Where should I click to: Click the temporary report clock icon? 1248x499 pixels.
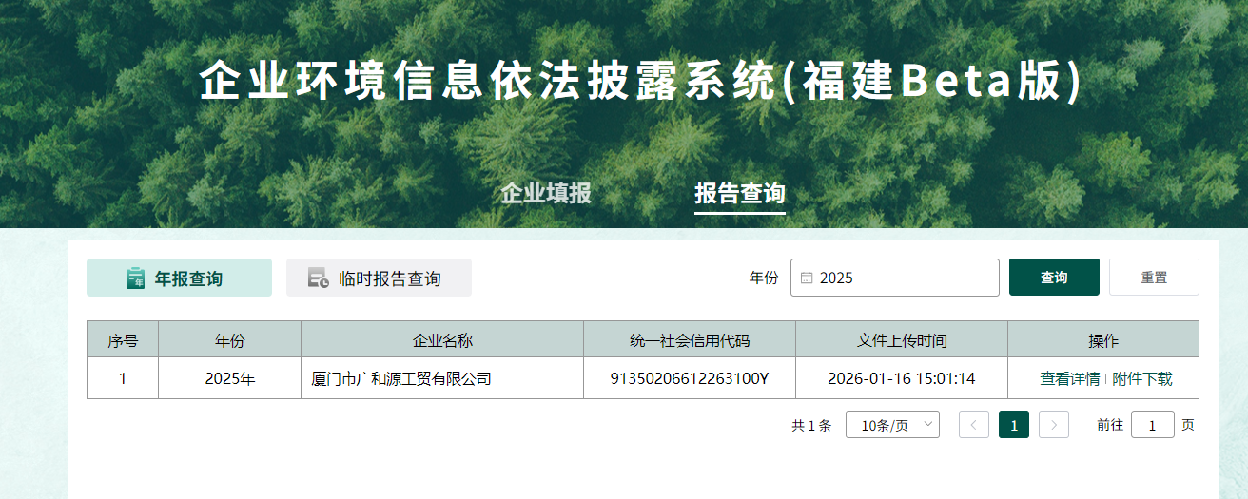318,278
